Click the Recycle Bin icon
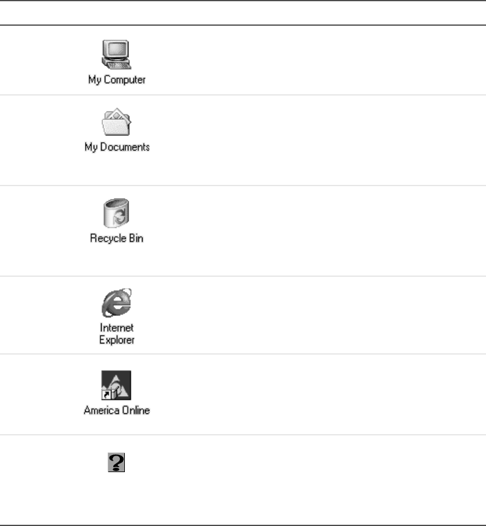486x526 pixels. pyautogui.click(x=116, y=213)
